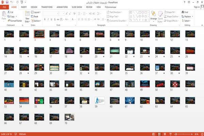Open the Section dropdown
The height and width of the screenshot is (136, 204).
[x=36, y=21]
